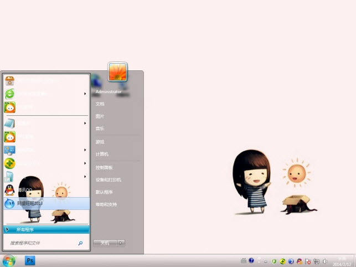The width and height of the screenshot is (356, 267).
Task: Open the green shield security tray icon
Action: pos(274,261)
